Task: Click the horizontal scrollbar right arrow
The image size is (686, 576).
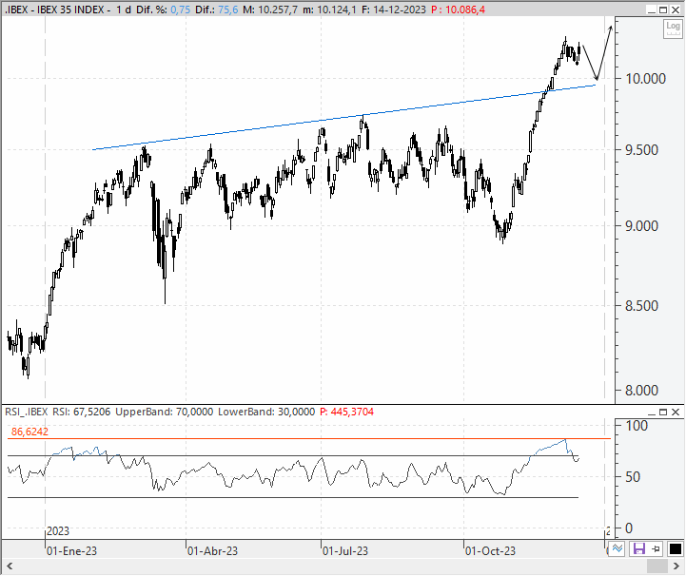Action: pyautogui.click(x=676, y=566)
